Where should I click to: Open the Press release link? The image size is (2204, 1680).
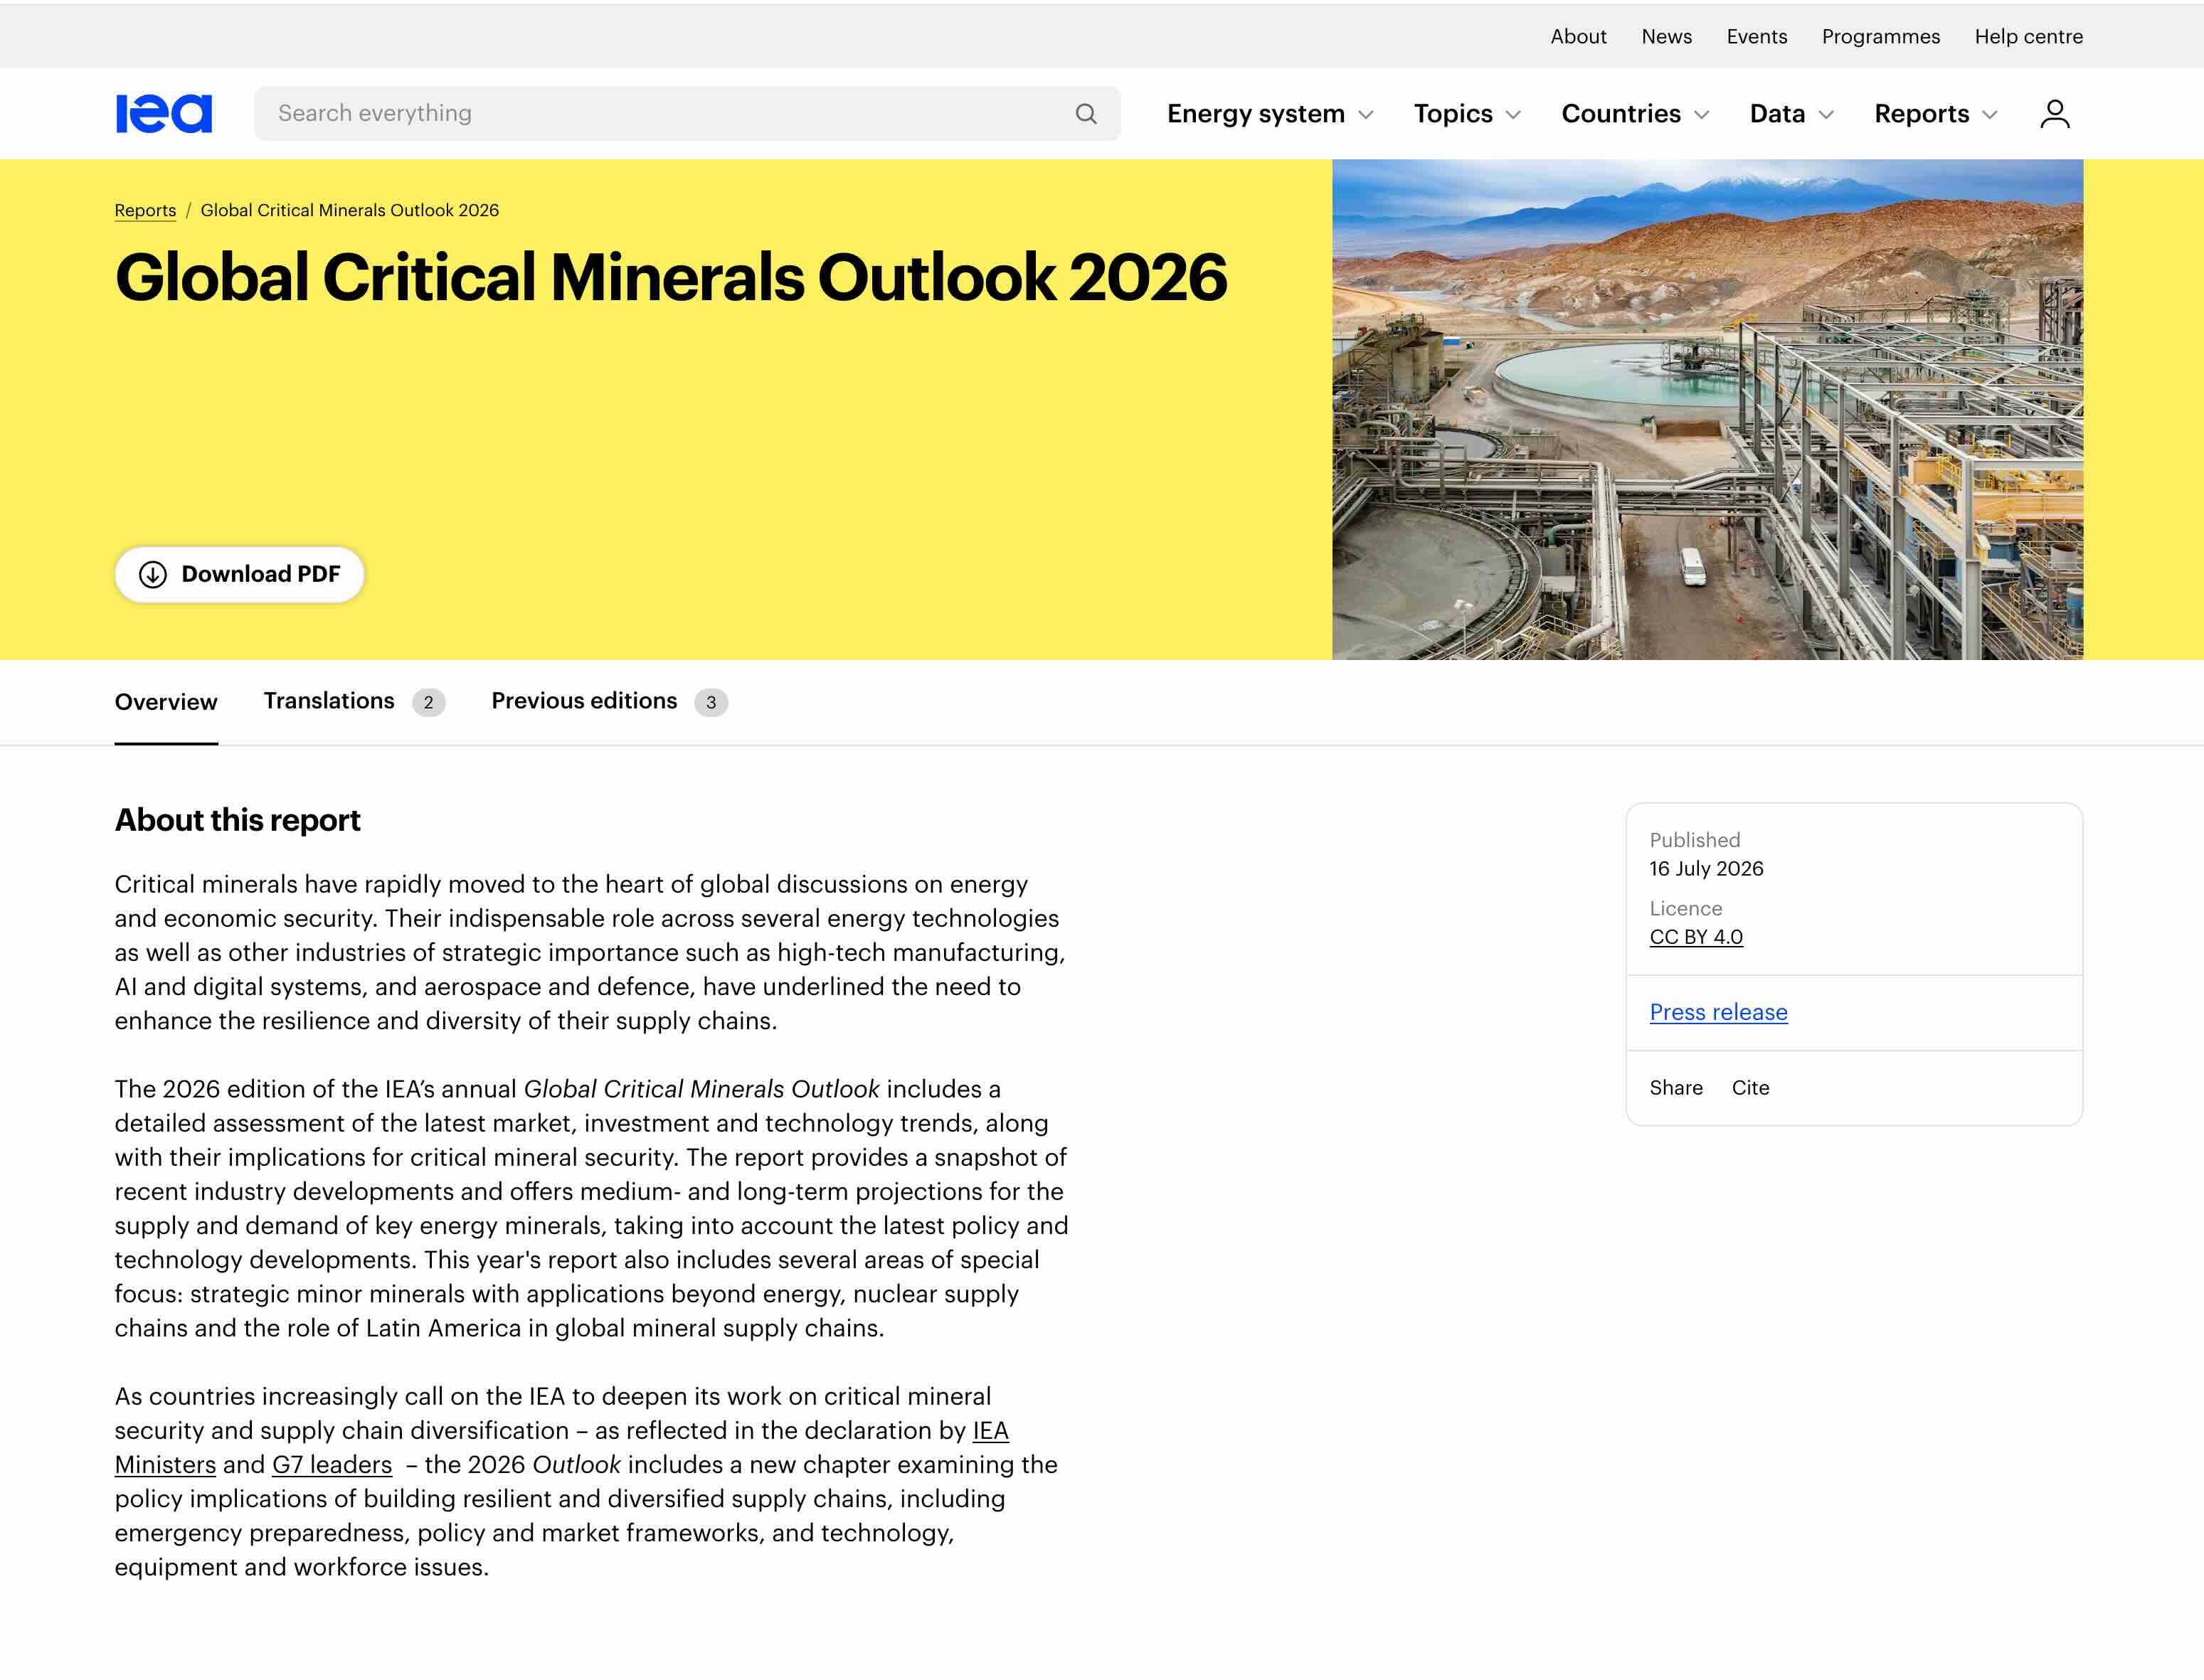[1718, 1012]
